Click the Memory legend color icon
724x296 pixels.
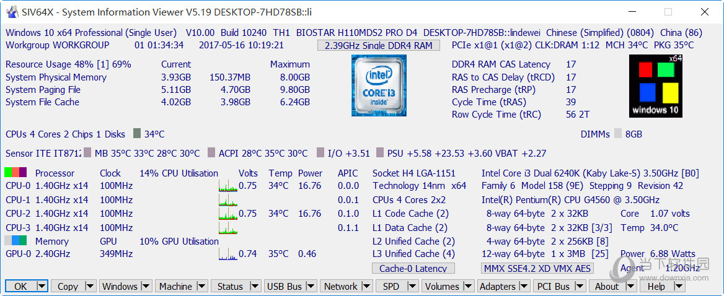pos(16,241)
